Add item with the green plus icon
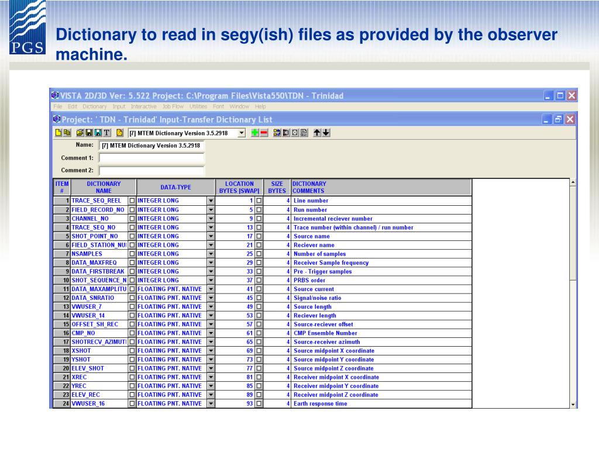 (x=255, y=133)
